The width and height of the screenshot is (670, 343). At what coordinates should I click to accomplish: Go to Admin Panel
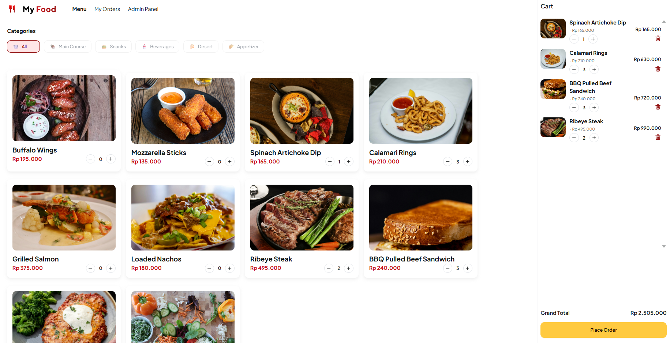143,9
